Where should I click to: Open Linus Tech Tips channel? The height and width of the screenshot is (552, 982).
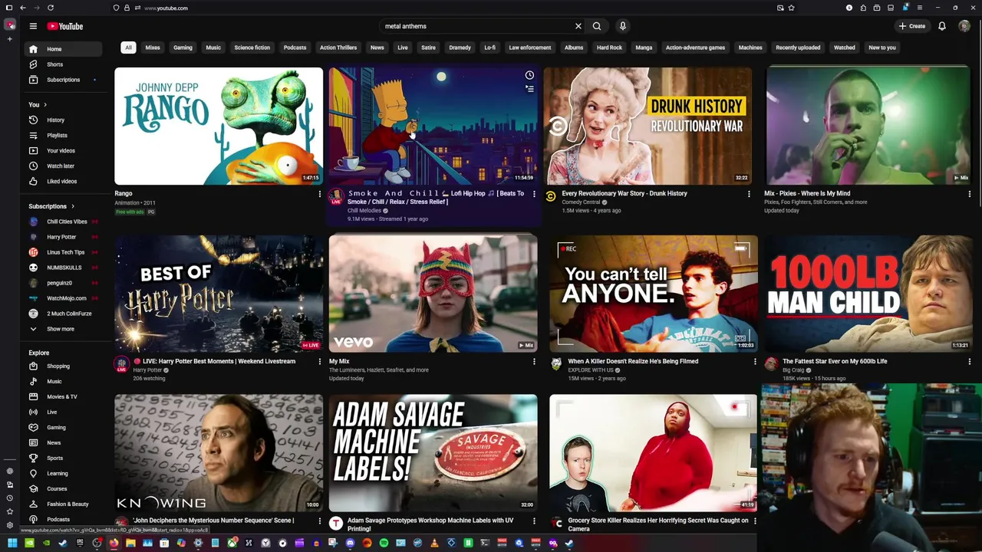[x=63, y=252]
